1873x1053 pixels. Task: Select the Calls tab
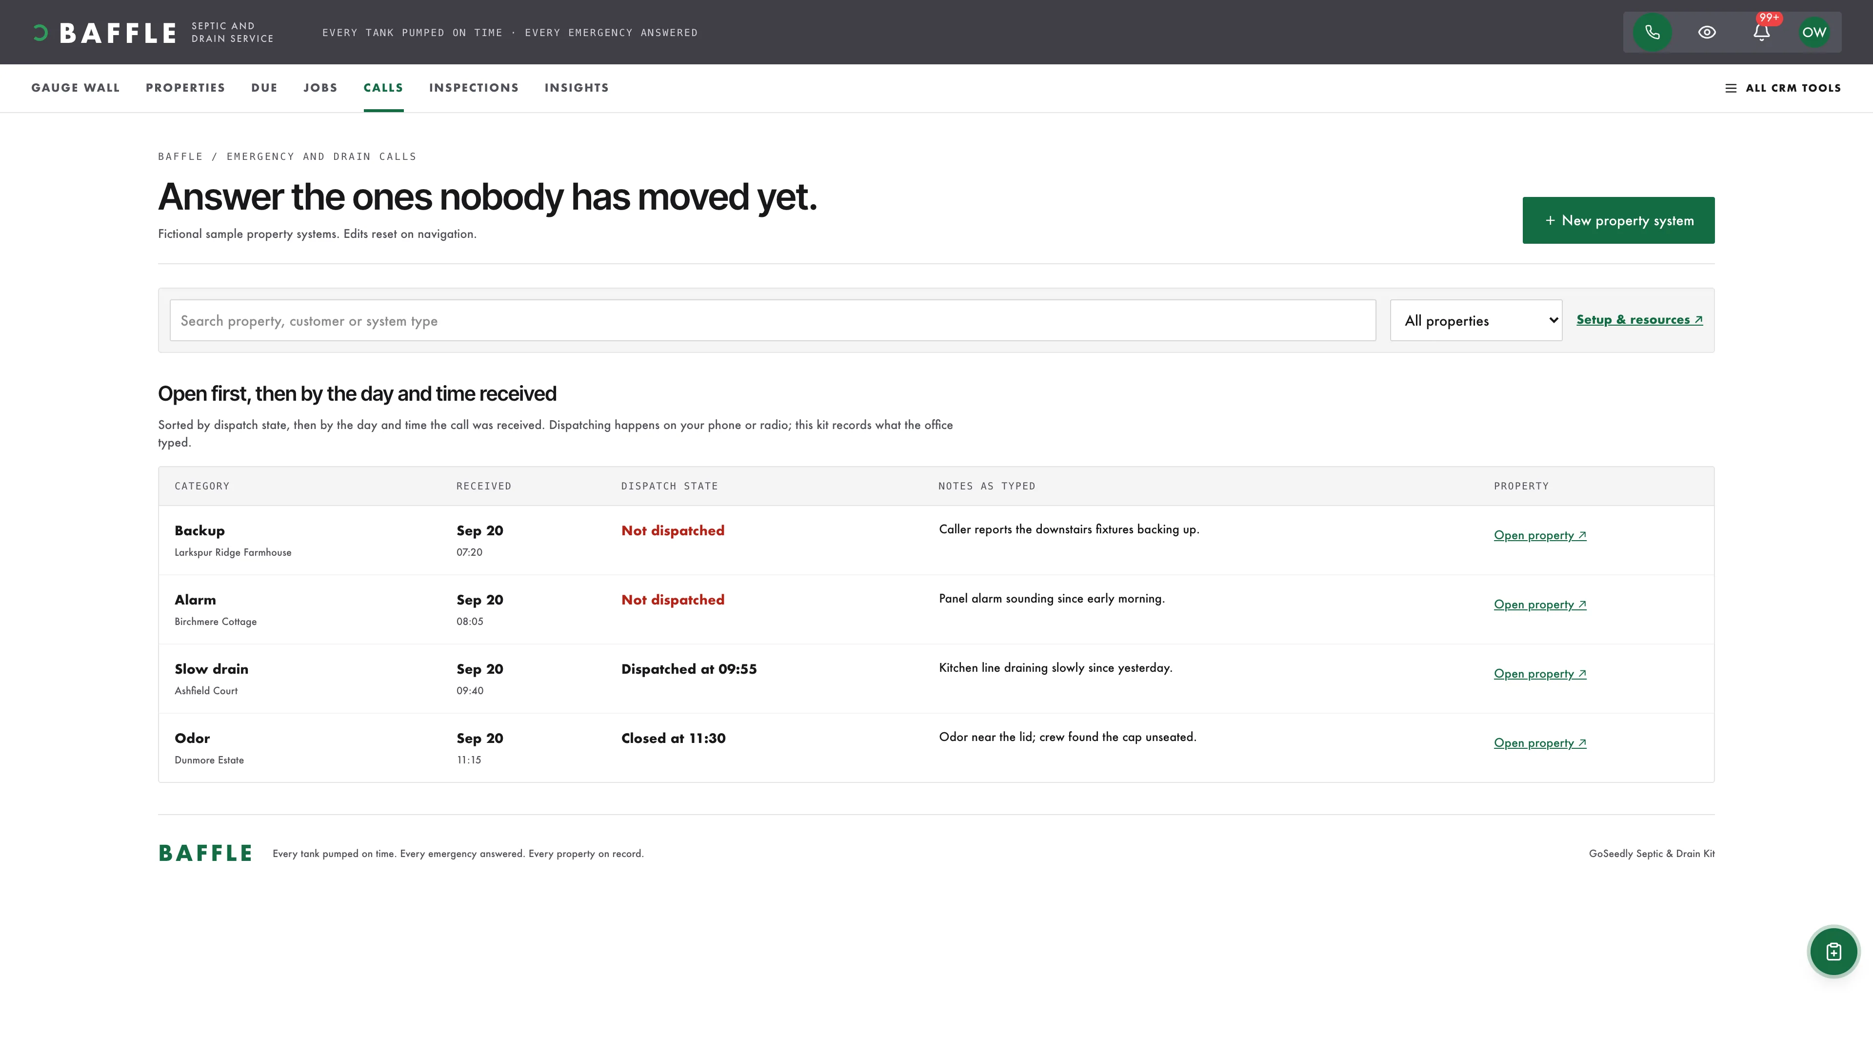click(x=383, y=88)
